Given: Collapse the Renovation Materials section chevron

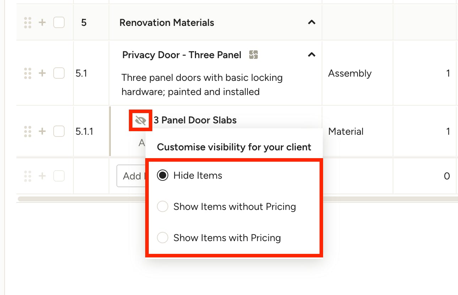Looking at the screenshot, I should click(x=311, y=22).
